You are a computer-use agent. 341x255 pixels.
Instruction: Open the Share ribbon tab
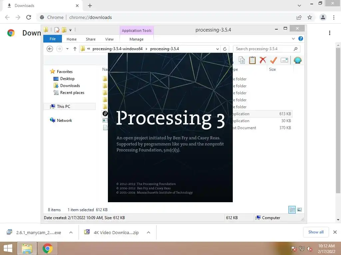[x=91, y=39]
